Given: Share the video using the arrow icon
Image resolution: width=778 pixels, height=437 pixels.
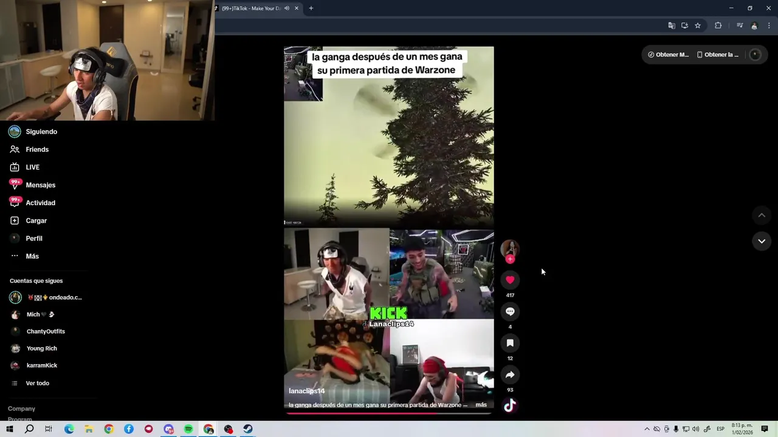Looking at the screenshot, I should click(x=510, y=374).
